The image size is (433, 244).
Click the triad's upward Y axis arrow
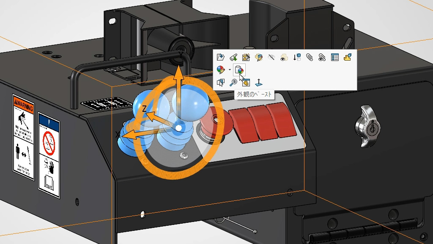point(179,71)
